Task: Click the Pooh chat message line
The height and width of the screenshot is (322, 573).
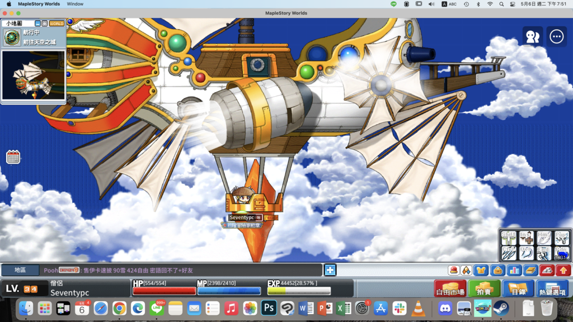Action: 119,271
